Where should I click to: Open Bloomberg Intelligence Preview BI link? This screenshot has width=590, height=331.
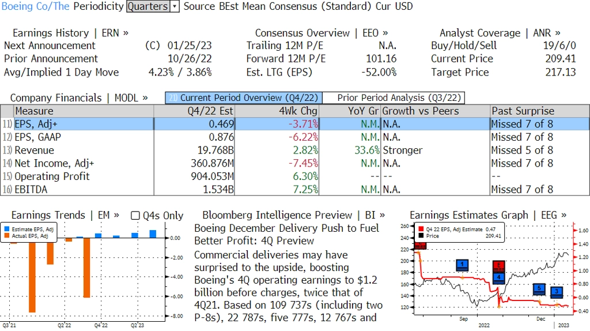click(x=293, y=216)
